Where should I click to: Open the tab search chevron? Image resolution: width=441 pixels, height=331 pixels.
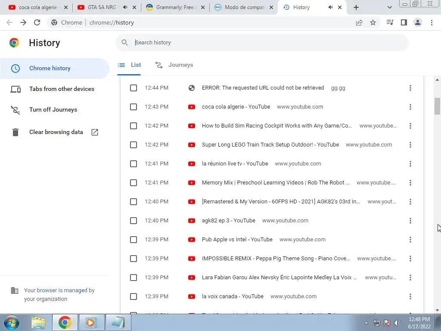pos(389,7)
